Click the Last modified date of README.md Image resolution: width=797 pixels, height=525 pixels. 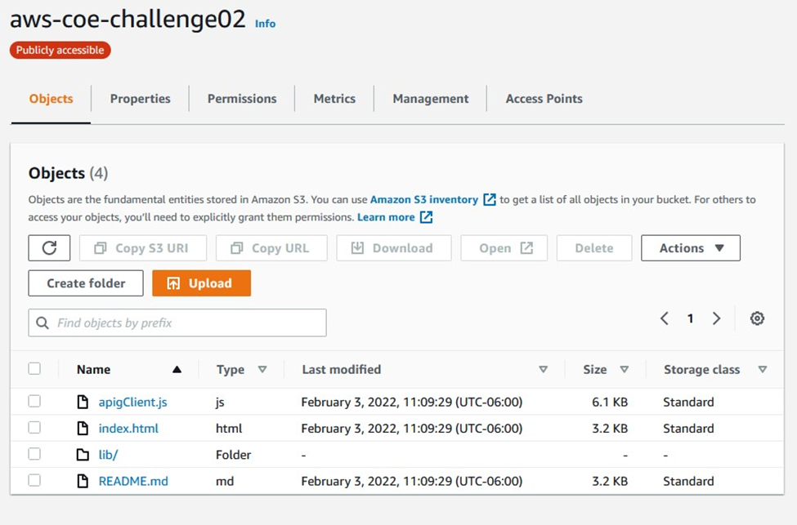412,481
